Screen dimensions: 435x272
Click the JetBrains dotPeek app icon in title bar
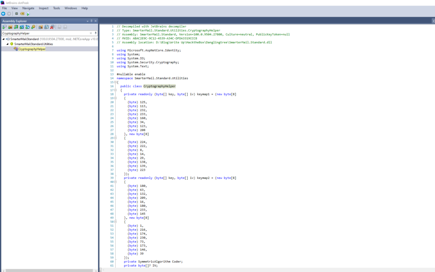click(x=3, y=3)
